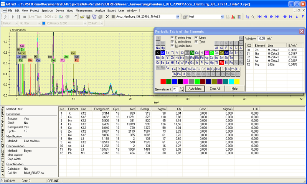
Task: Start measurement with the play icon
Action: 13,17
